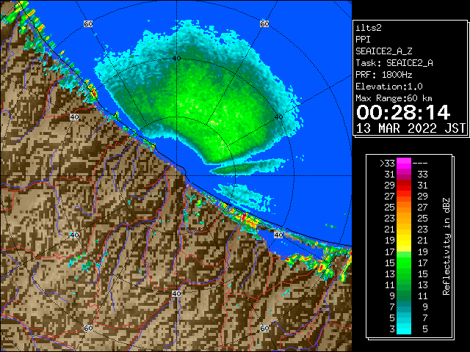Click the 5–7 dBZ legend swatch
Image resolution: width=470 pixels, height=352 pixels.
tap(403, 318)
